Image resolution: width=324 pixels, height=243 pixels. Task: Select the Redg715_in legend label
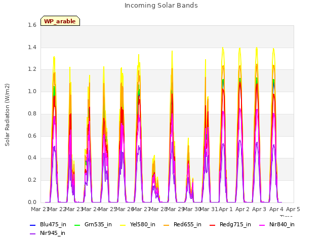pos(235,224)
